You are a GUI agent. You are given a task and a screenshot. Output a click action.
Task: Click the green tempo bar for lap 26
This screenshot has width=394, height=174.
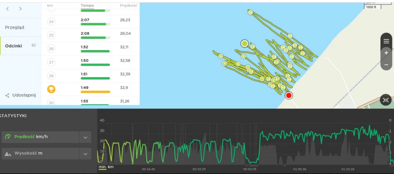coord(95,51)
